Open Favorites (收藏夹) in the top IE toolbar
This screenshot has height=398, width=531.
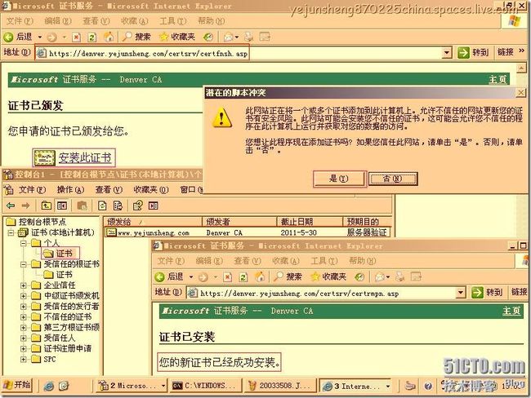point(177,37)
